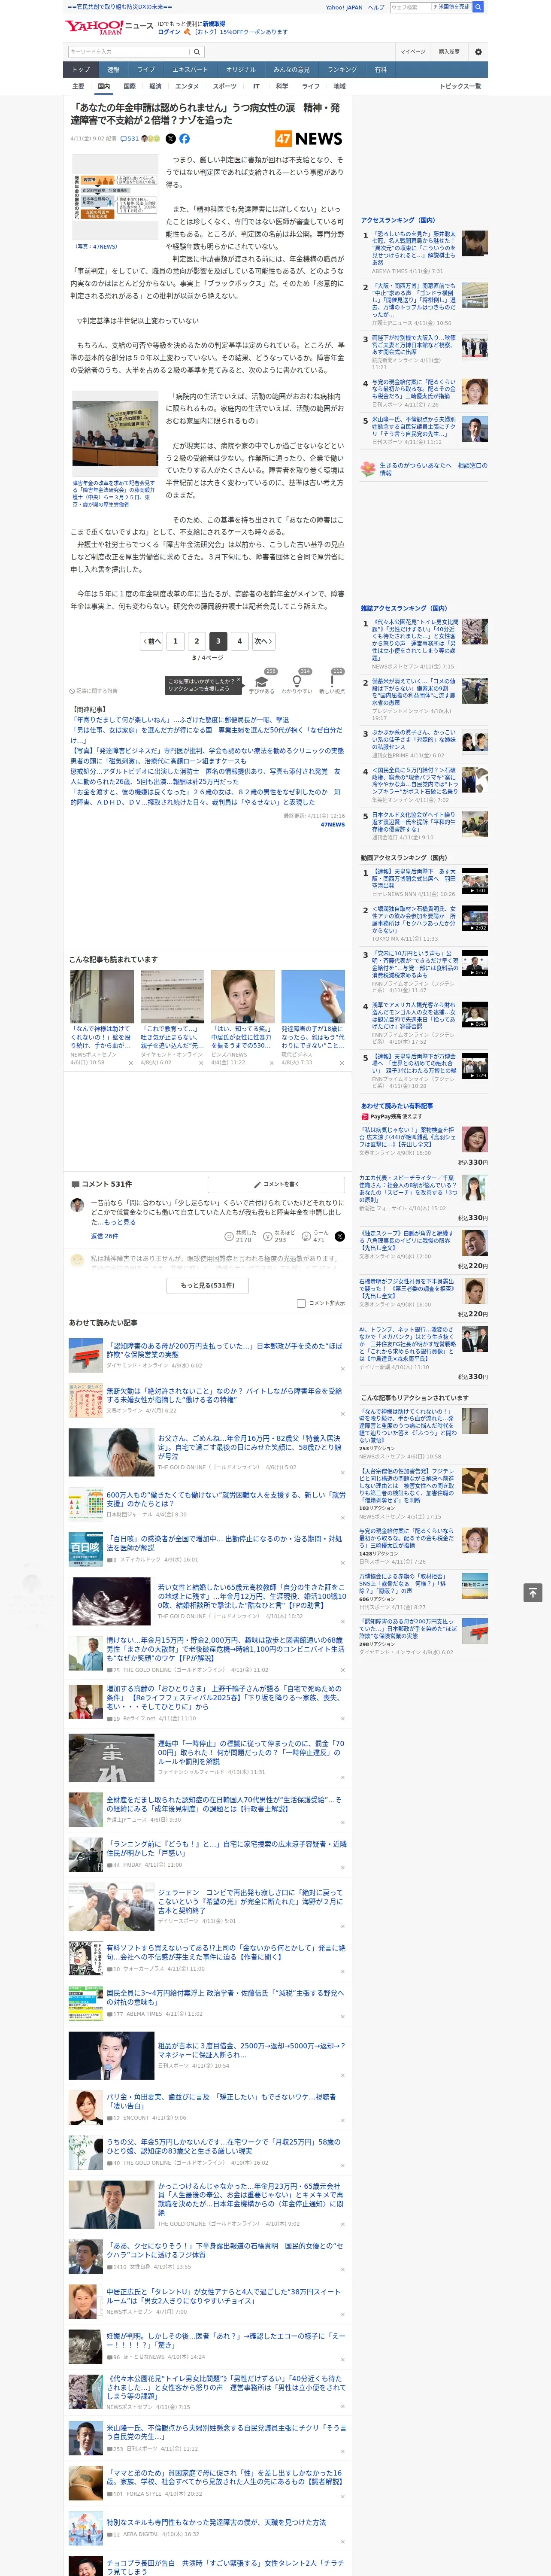
Task: Click first commenter's avatar
Action: point(78,1205)
